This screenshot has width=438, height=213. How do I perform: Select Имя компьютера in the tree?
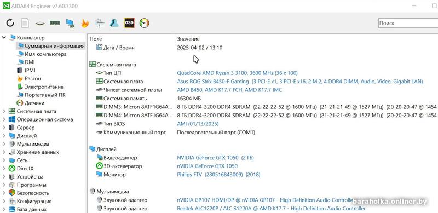[45, 54]
